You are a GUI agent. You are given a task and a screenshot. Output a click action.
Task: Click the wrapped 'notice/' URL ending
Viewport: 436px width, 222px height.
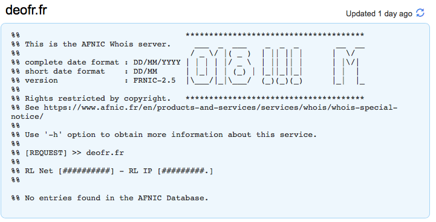[x=27, y=116]
